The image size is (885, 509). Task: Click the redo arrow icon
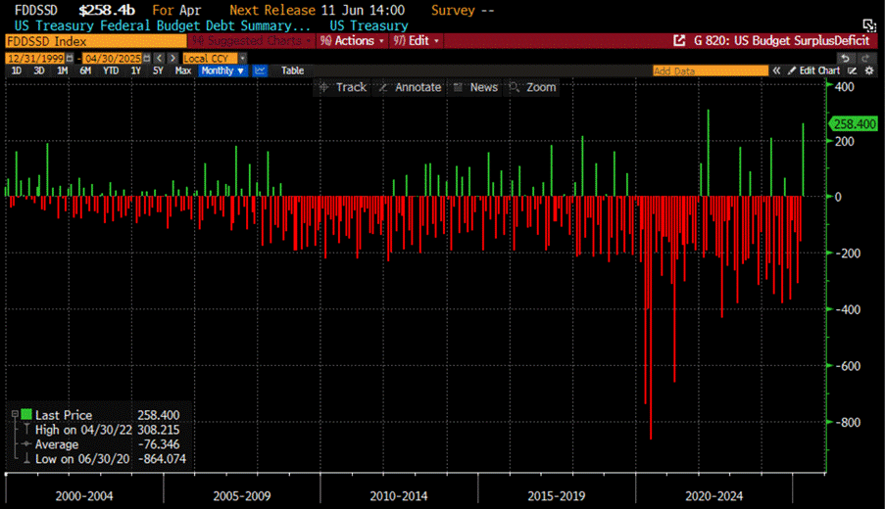pos(865,58)
